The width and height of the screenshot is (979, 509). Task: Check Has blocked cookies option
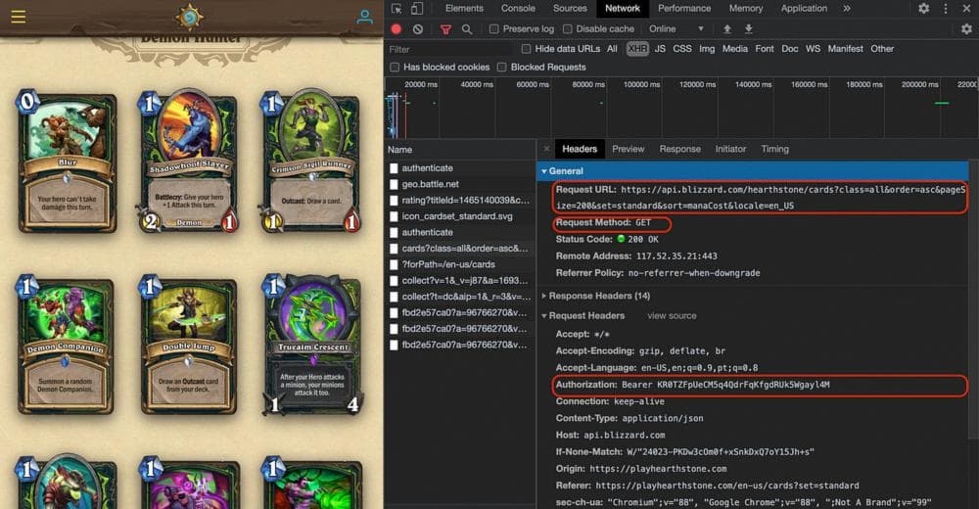[394, 68]
